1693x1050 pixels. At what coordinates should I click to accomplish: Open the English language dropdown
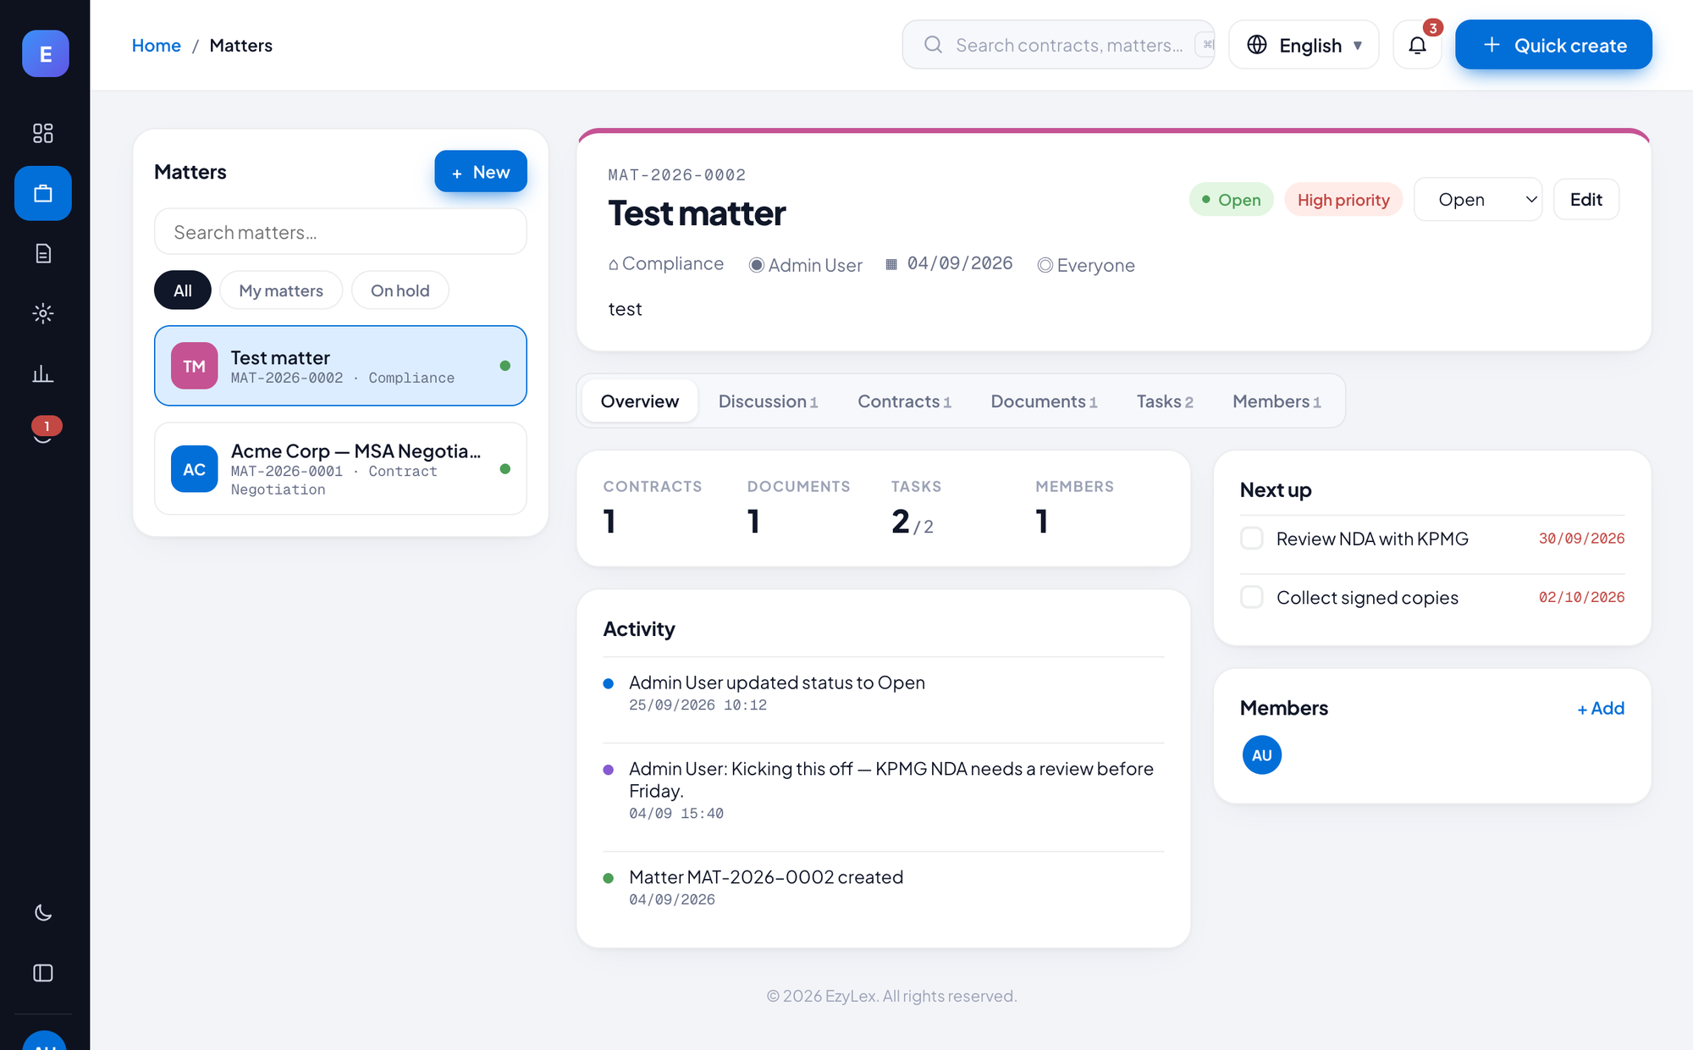tap(1304, 45)
